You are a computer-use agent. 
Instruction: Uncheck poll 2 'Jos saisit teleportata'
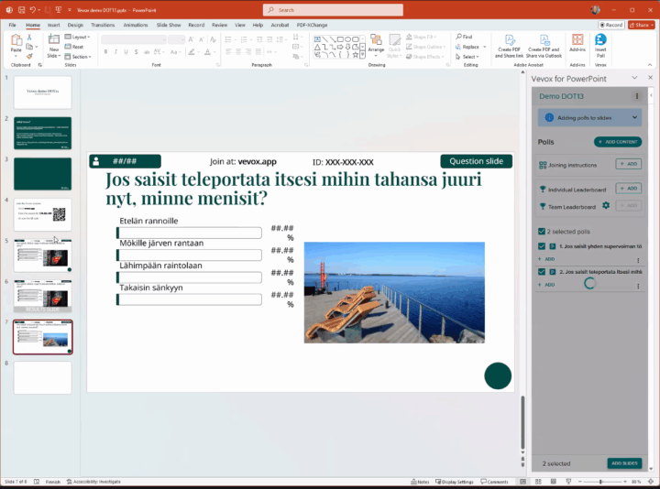click(x=542, y=272)
